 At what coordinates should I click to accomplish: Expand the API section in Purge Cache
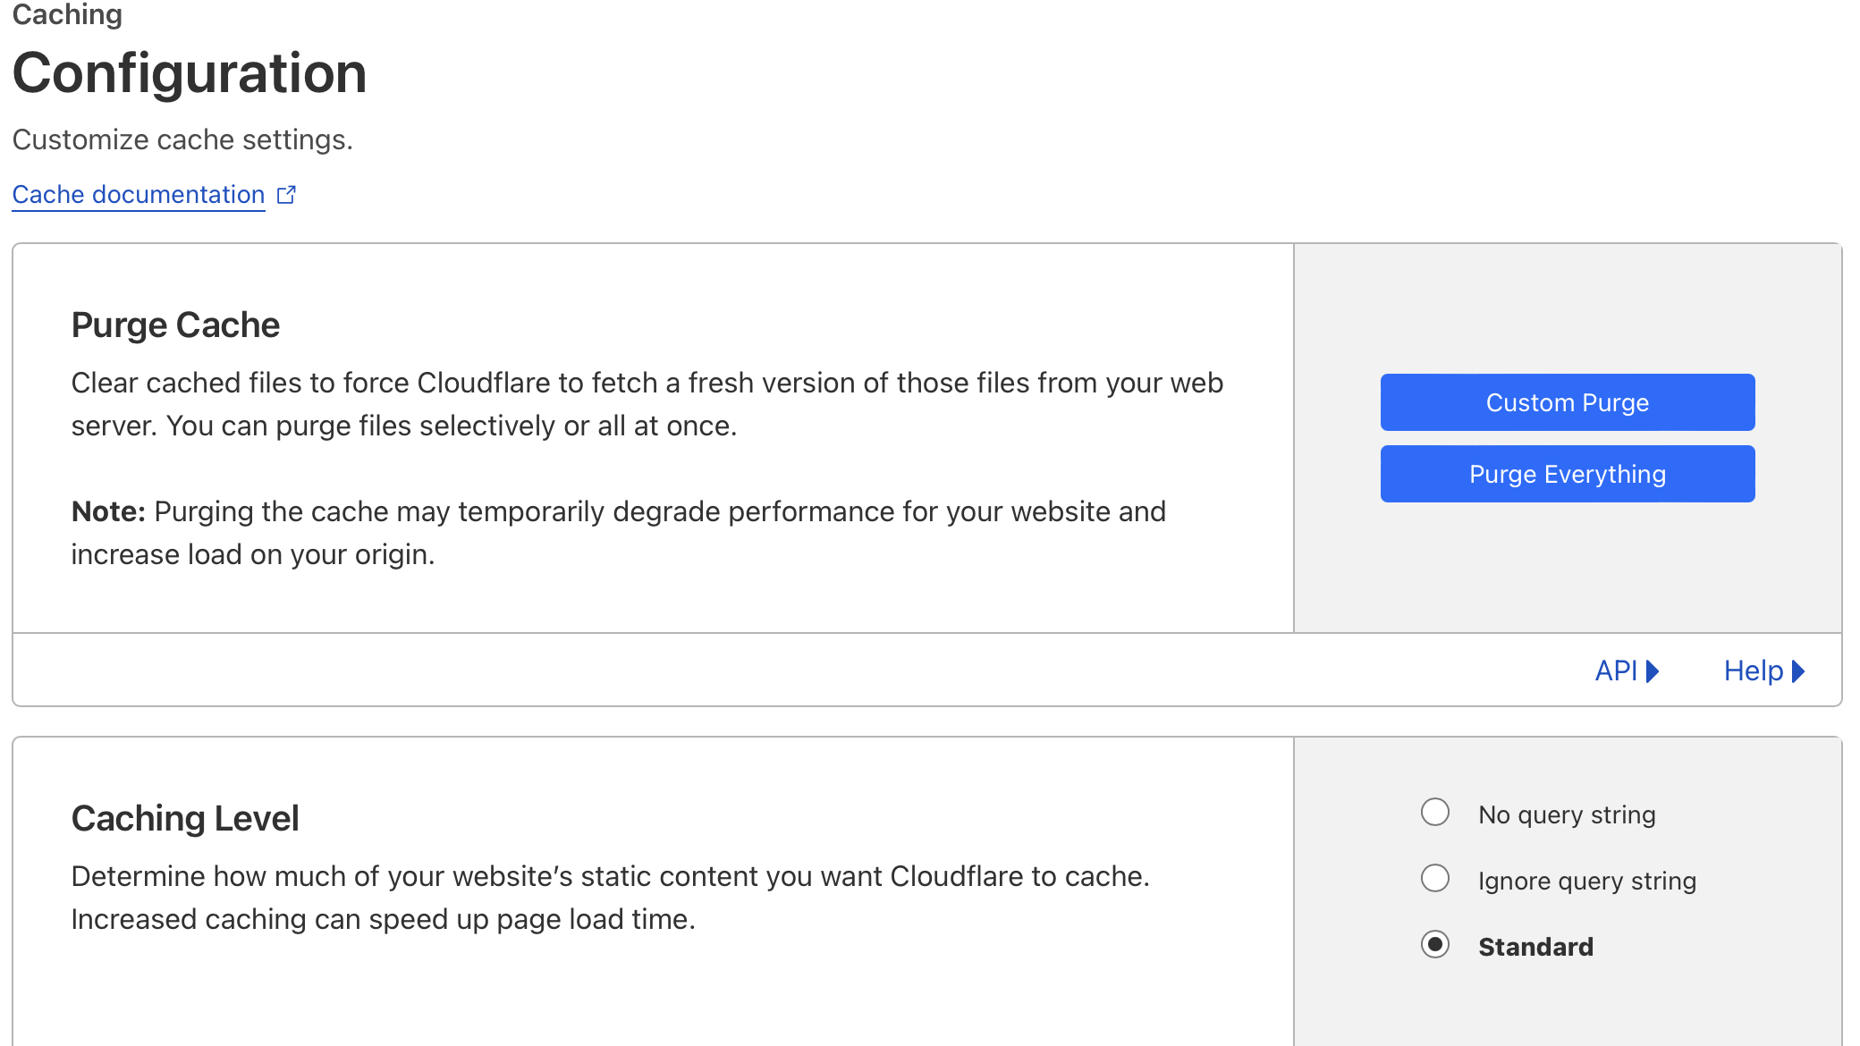(x=1627, y=671)
